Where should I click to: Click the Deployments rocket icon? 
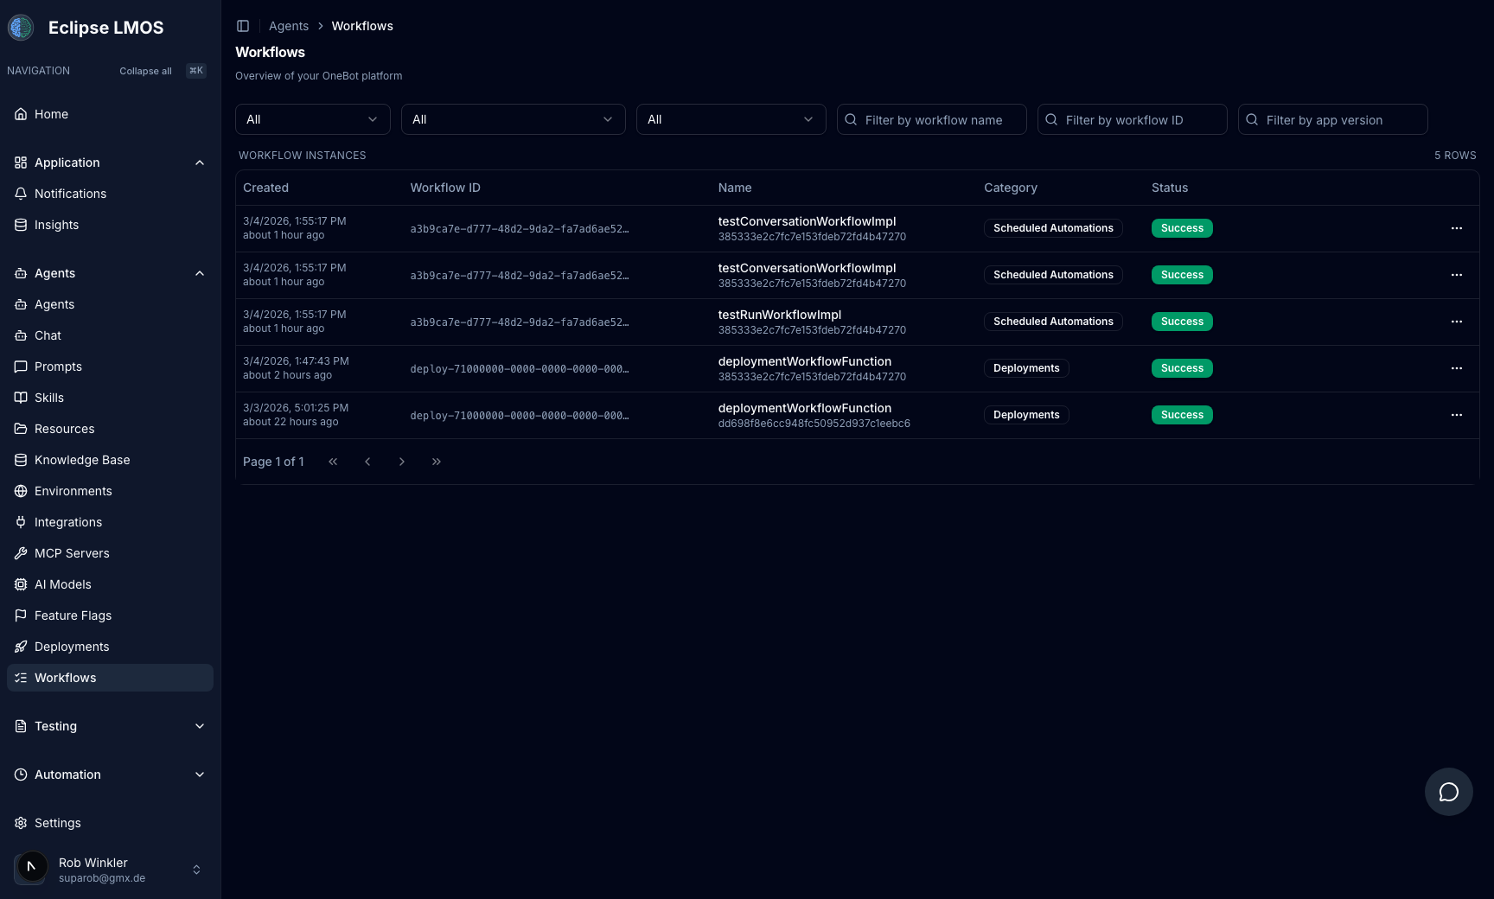[x=21, y=647]
